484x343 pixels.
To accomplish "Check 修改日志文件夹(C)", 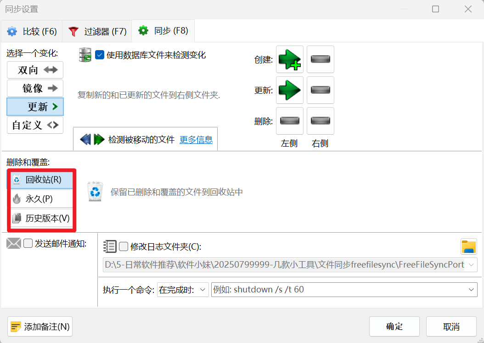I will (123, 246).
